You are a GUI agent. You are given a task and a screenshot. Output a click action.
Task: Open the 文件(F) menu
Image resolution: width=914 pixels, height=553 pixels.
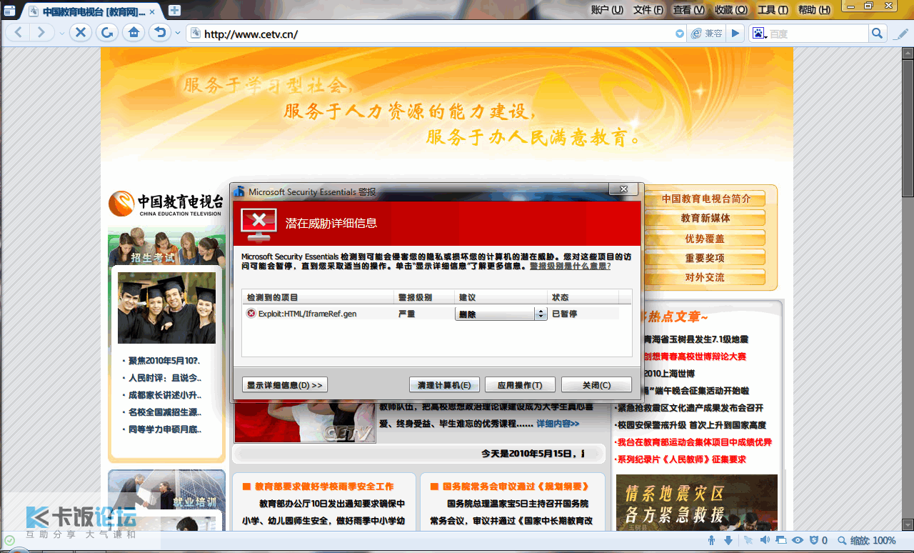click(x=648, y=10)
